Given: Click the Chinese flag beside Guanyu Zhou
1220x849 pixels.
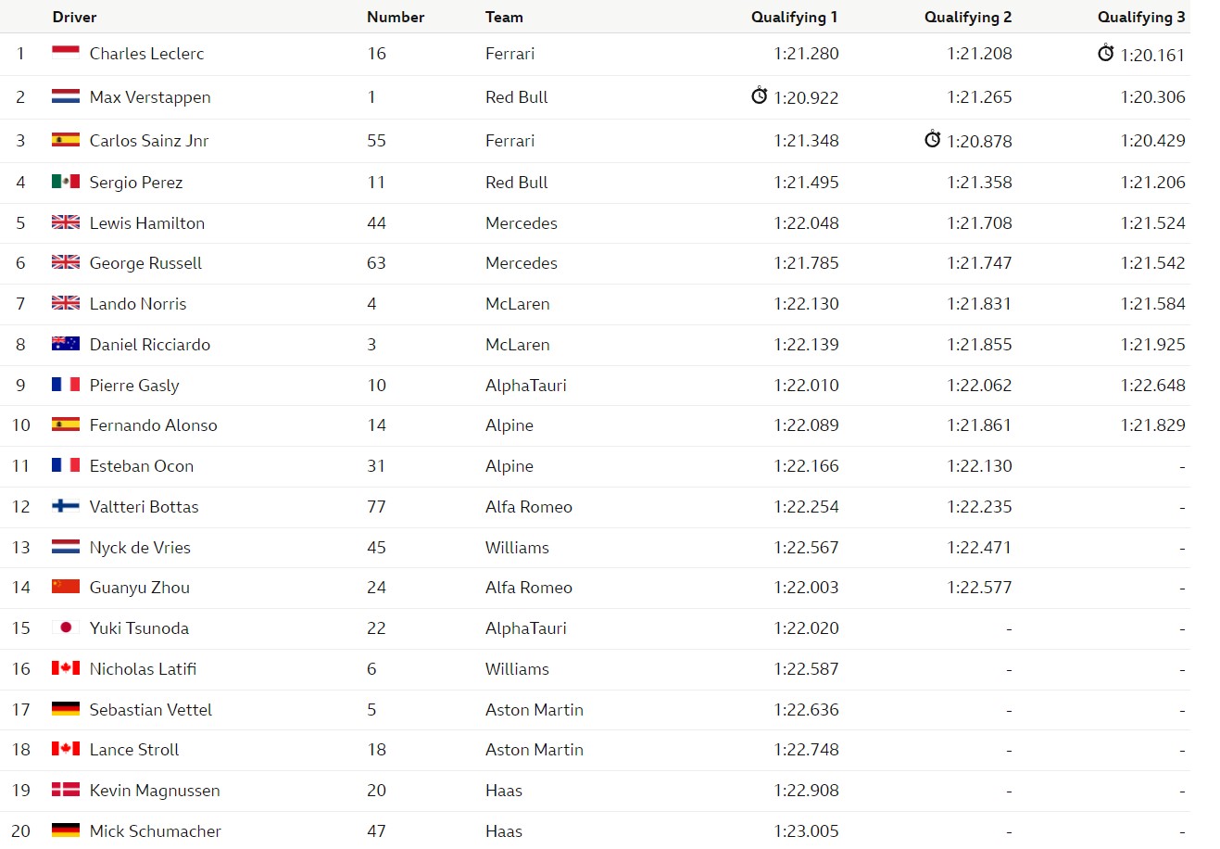Looking at the screenshot, I should (x=66, y=587).
